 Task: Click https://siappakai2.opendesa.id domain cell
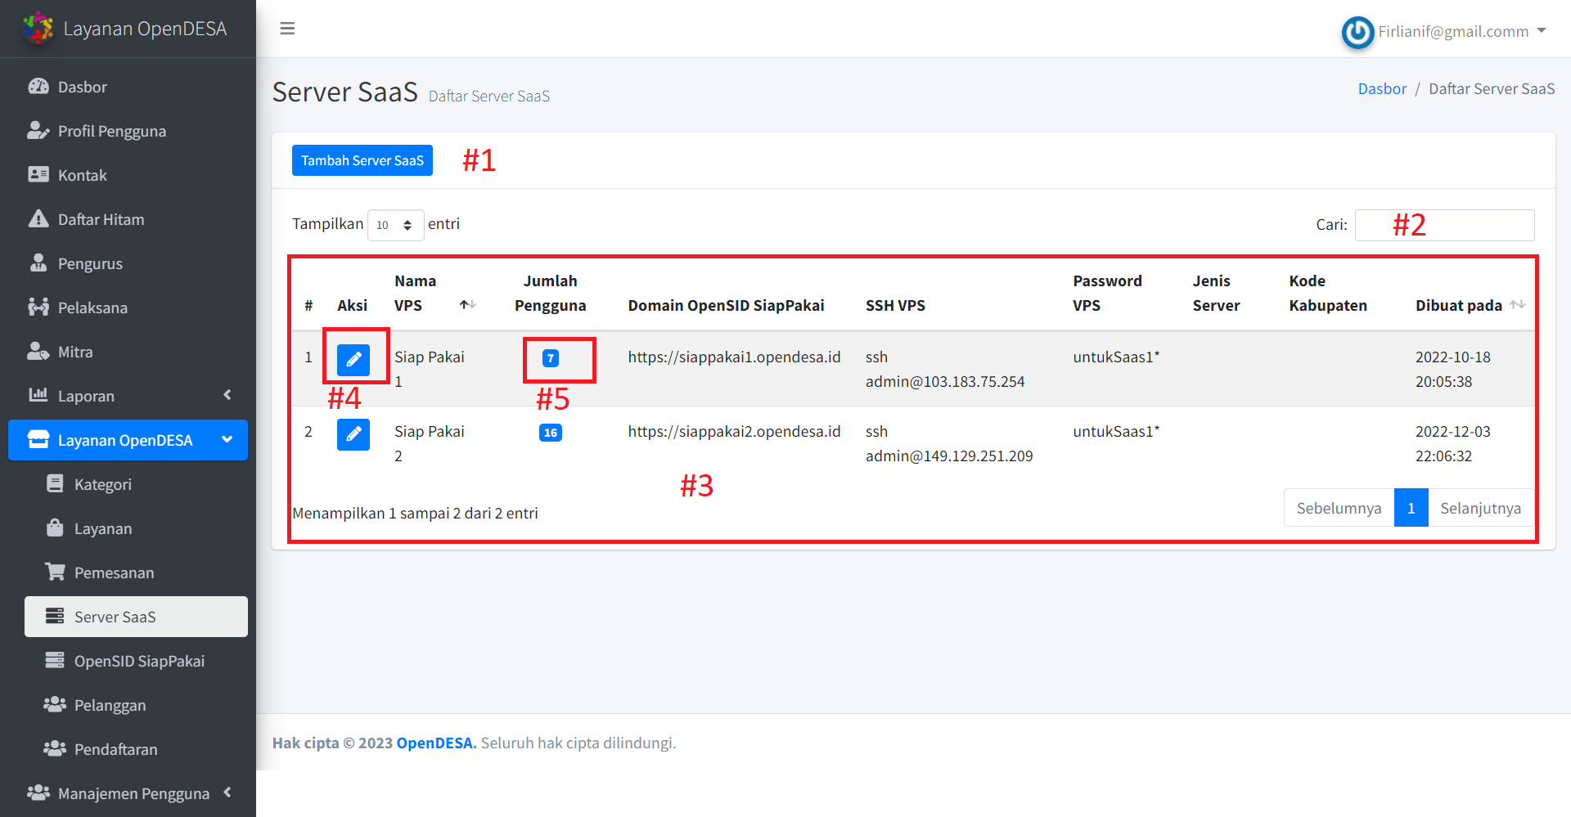coord(734,432)
